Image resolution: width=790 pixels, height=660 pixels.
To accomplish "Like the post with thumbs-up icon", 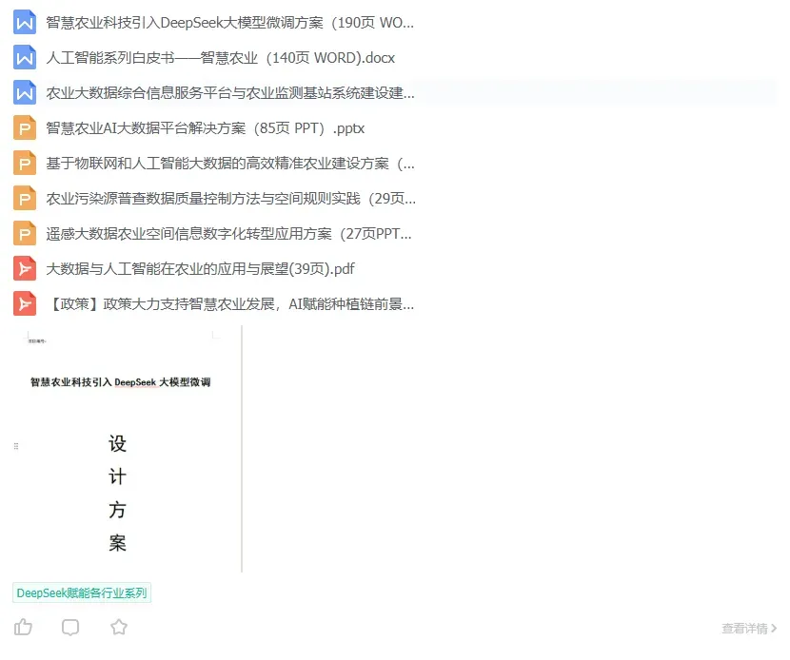I will [23, 628].
